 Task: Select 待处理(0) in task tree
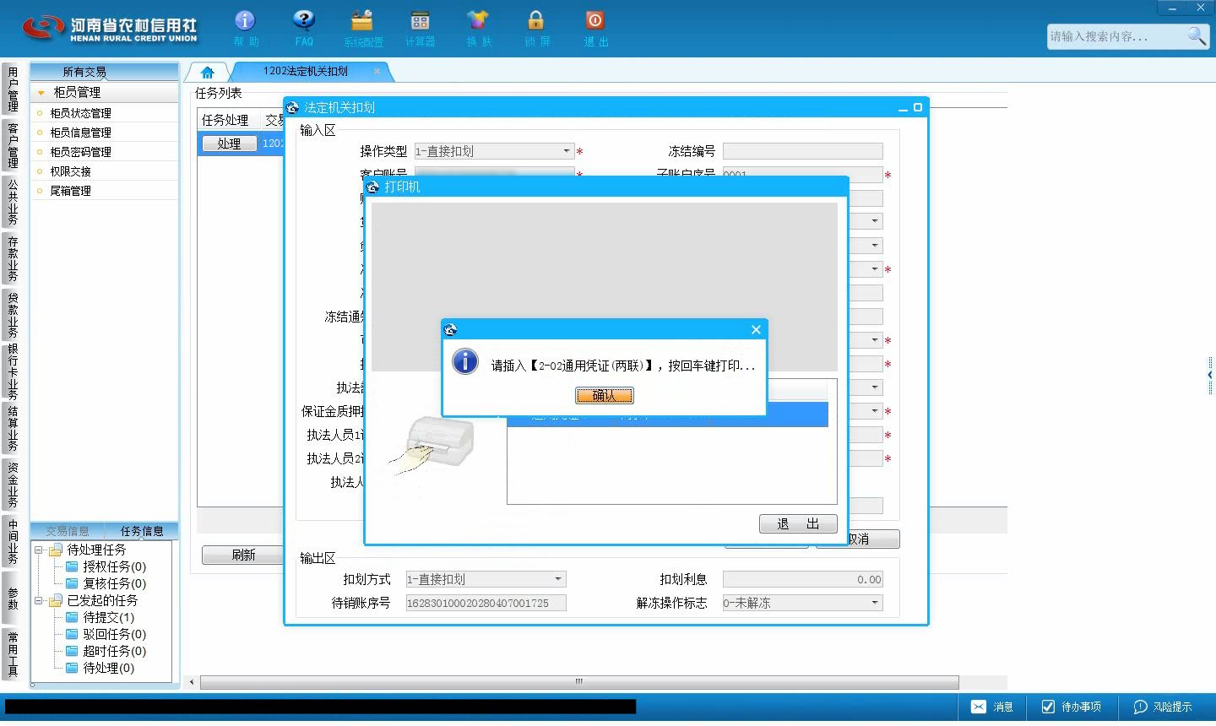pos(108,668)
